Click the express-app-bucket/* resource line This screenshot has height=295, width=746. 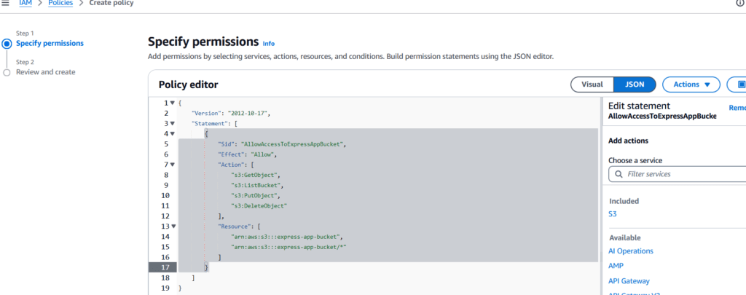[x=288, y=248]
